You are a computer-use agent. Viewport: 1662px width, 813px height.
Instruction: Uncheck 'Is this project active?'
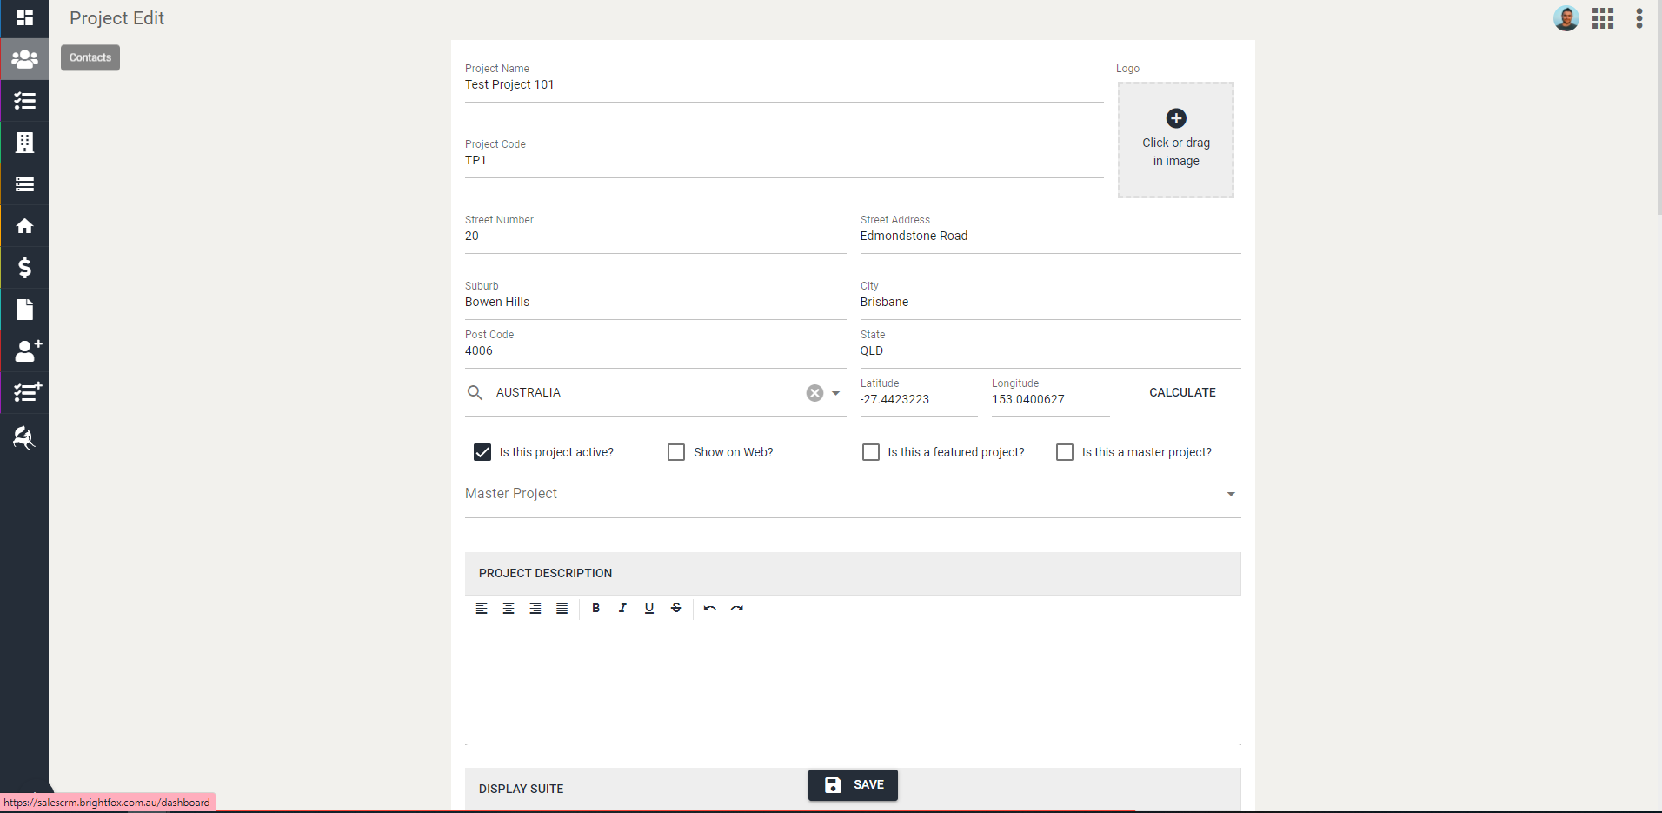point(482,451)
